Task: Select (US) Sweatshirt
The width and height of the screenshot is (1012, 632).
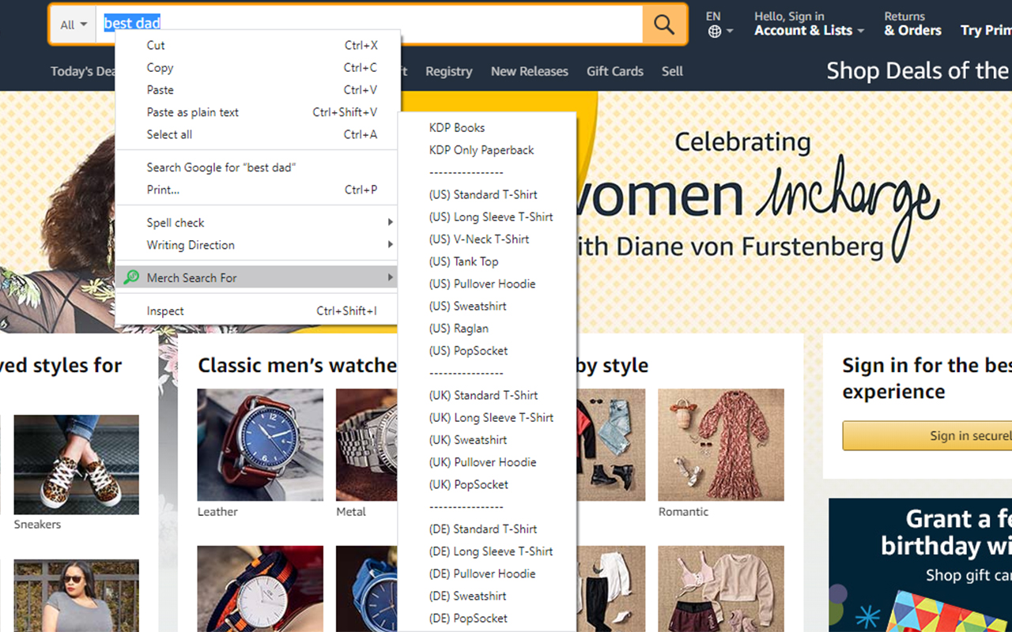Action: click(x=487, y=306)
